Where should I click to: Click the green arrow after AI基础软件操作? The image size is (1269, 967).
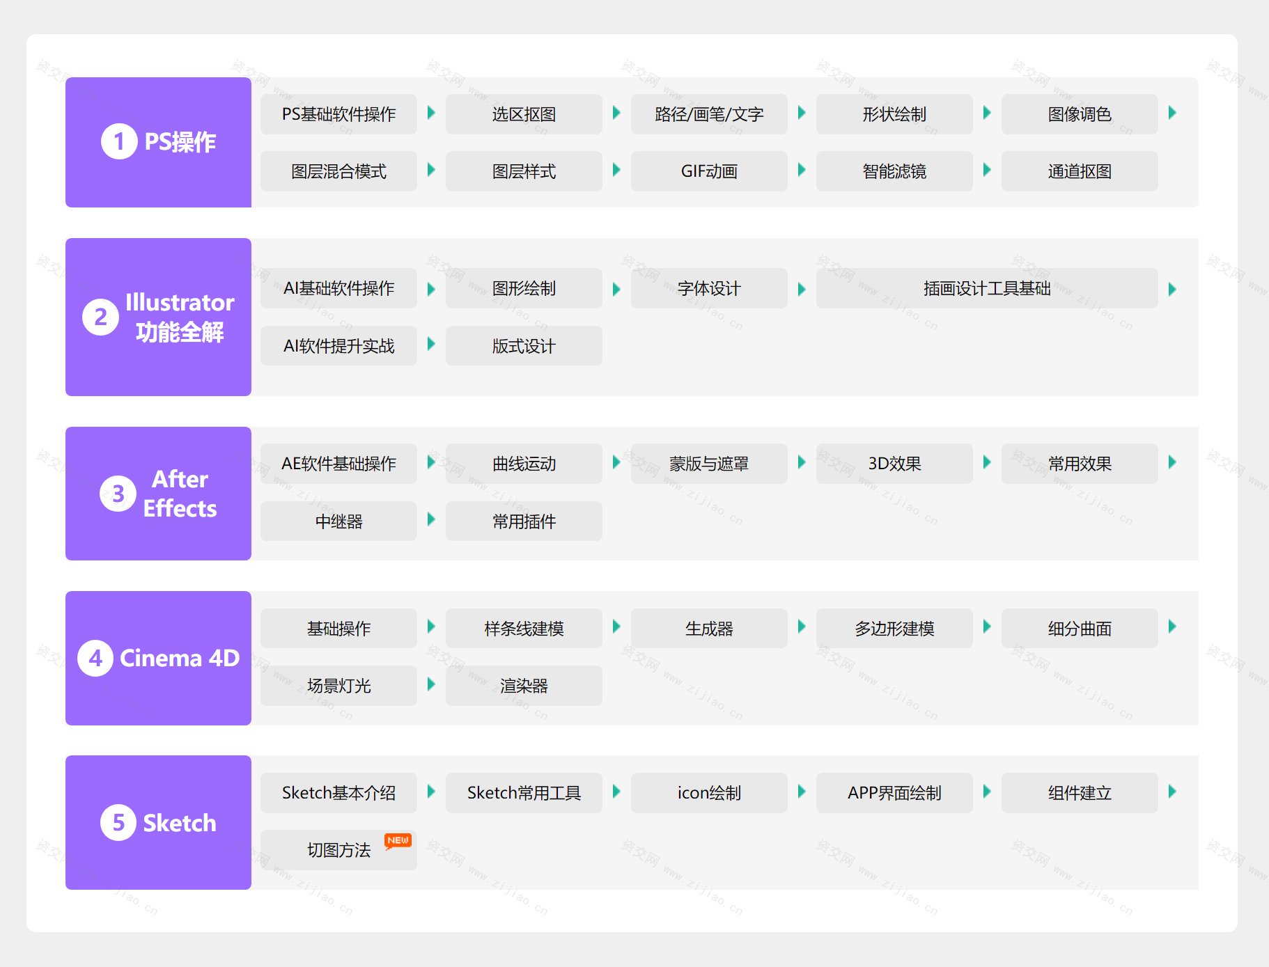(x=431, y=289)
